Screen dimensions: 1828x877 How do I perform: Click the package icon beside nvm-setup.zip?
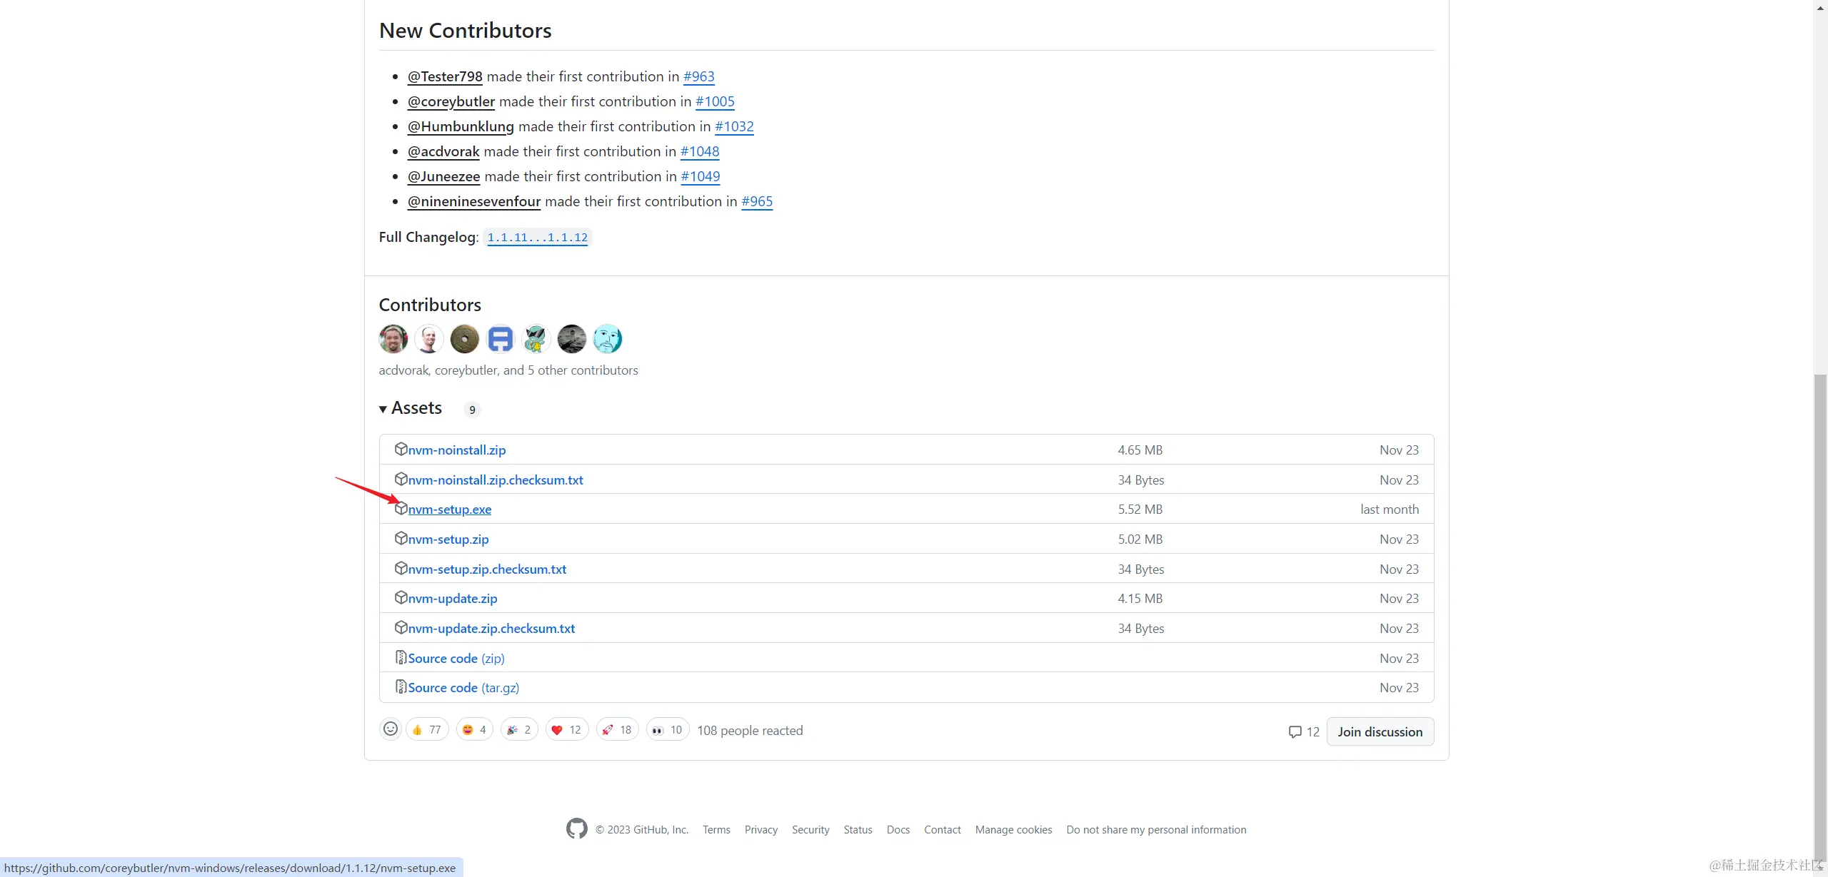tap(401, 538)
